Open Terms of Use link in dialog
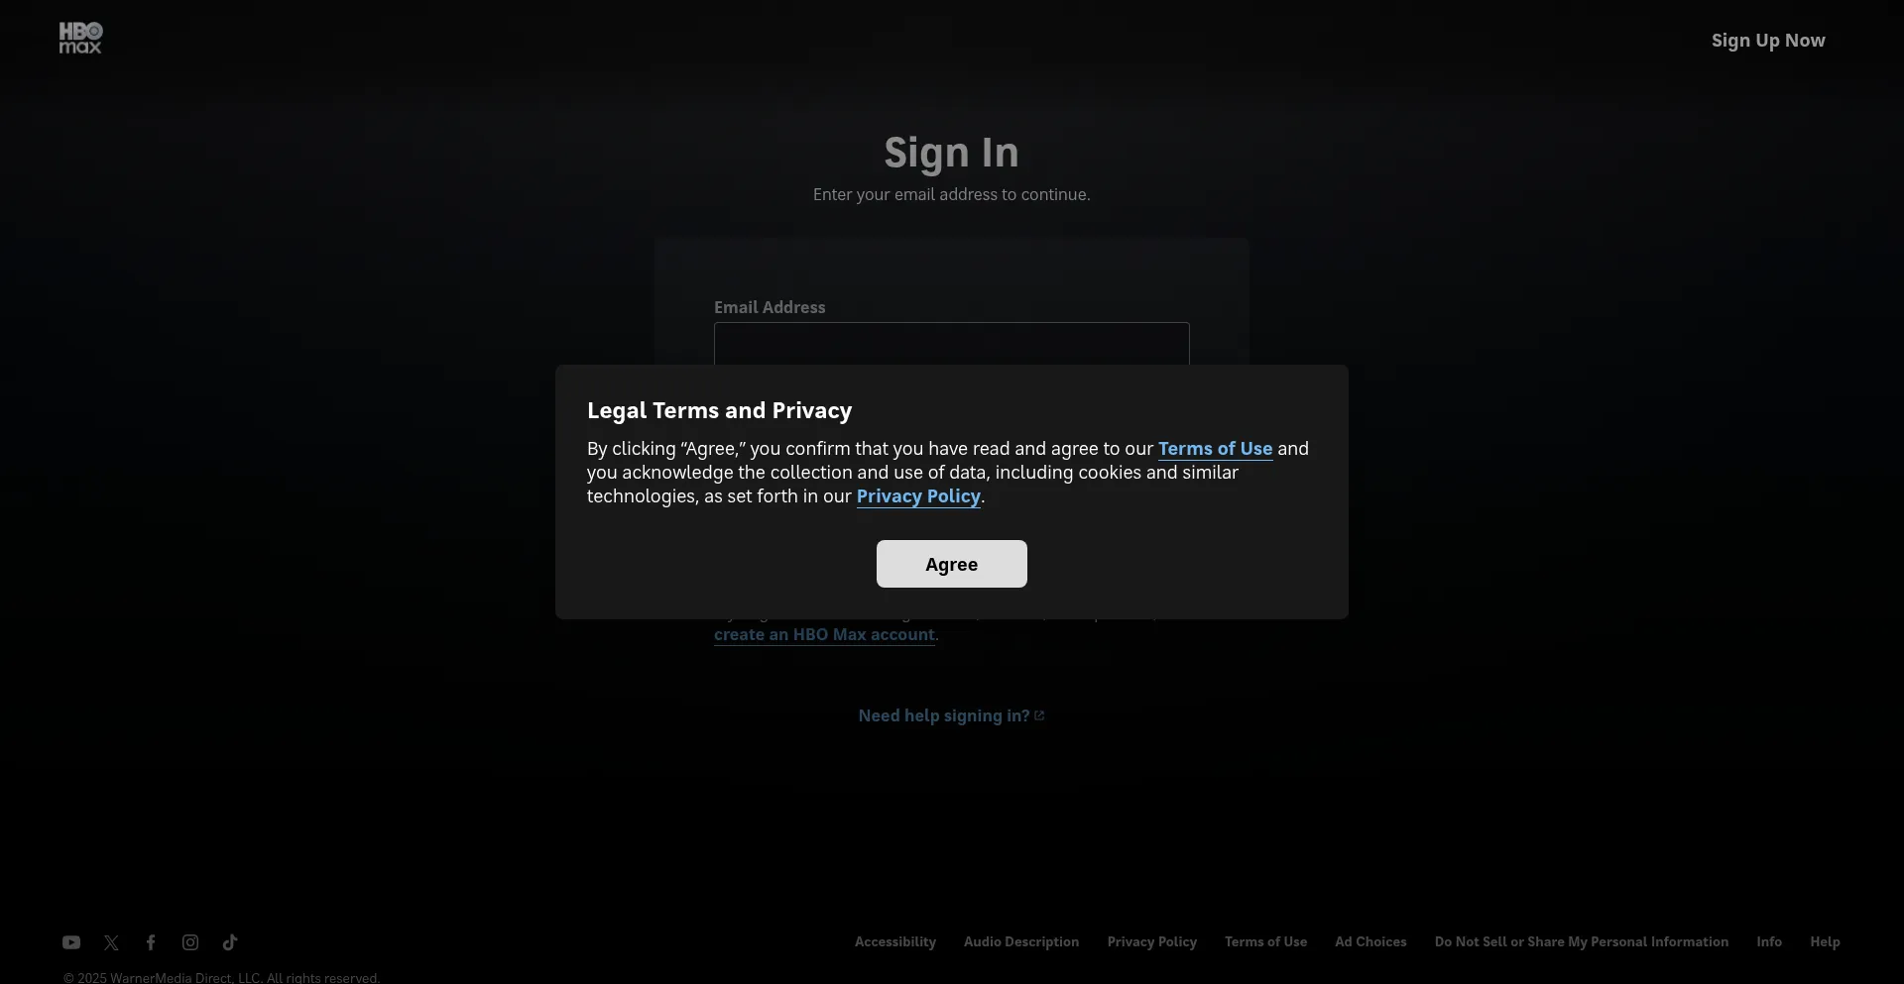This screenshot has height=984, width=1904. [x=1215, y=449]
